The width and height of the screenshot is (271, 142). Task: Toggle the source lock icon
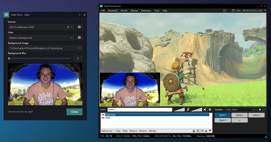194,131
